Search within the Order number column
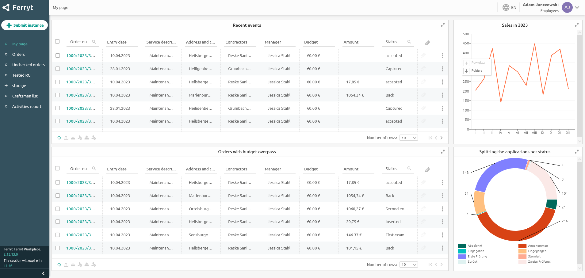 point(94,41)
